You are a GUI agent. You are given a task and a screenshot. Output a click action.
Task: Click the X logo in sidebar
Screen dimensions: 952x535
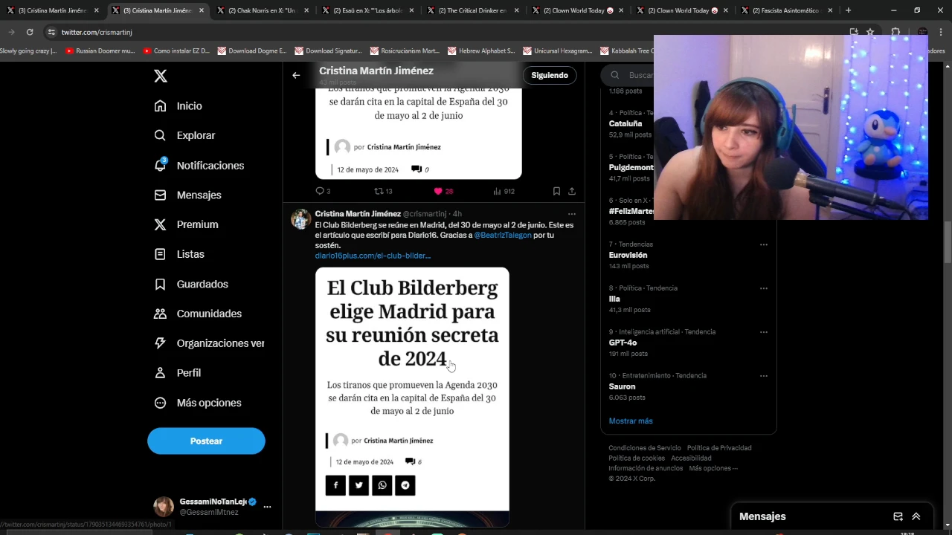(x=160, y=76)
